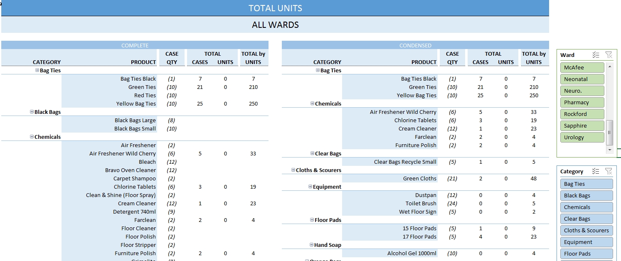
Task: Enable multi-select in the Category slicer
Action: (596, 171)
